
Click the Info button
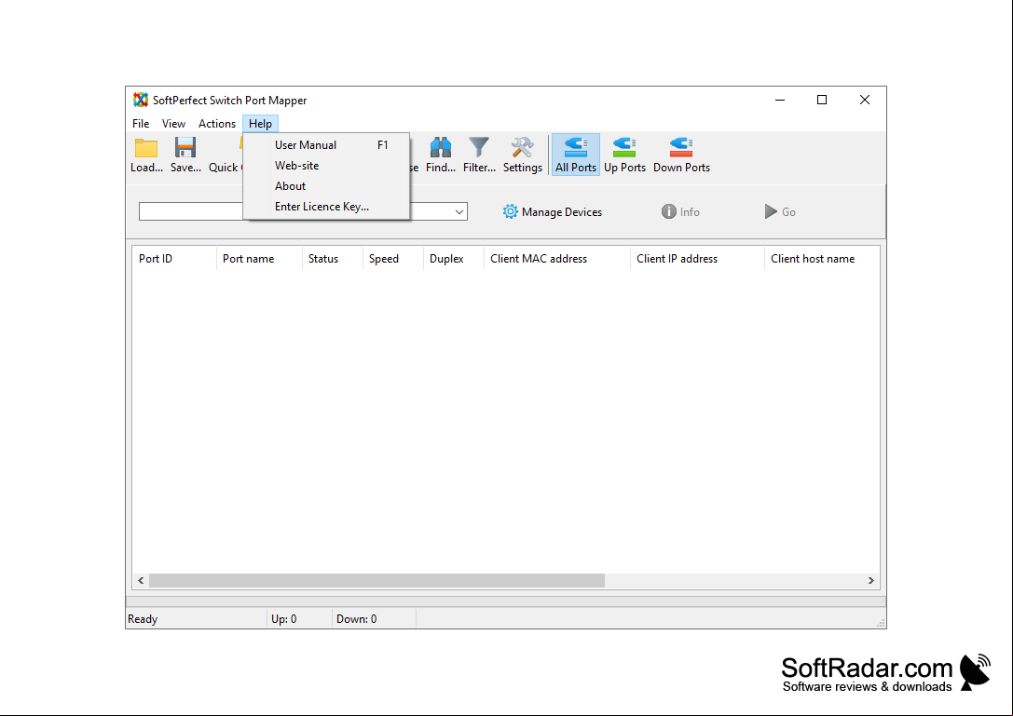680,211
